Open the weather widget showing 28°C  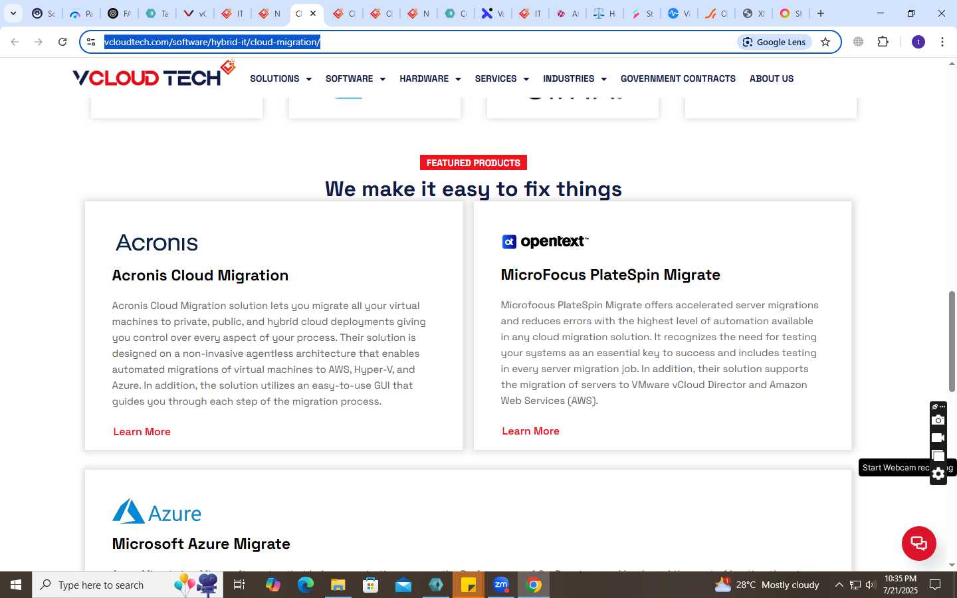[x=766, y=585]
